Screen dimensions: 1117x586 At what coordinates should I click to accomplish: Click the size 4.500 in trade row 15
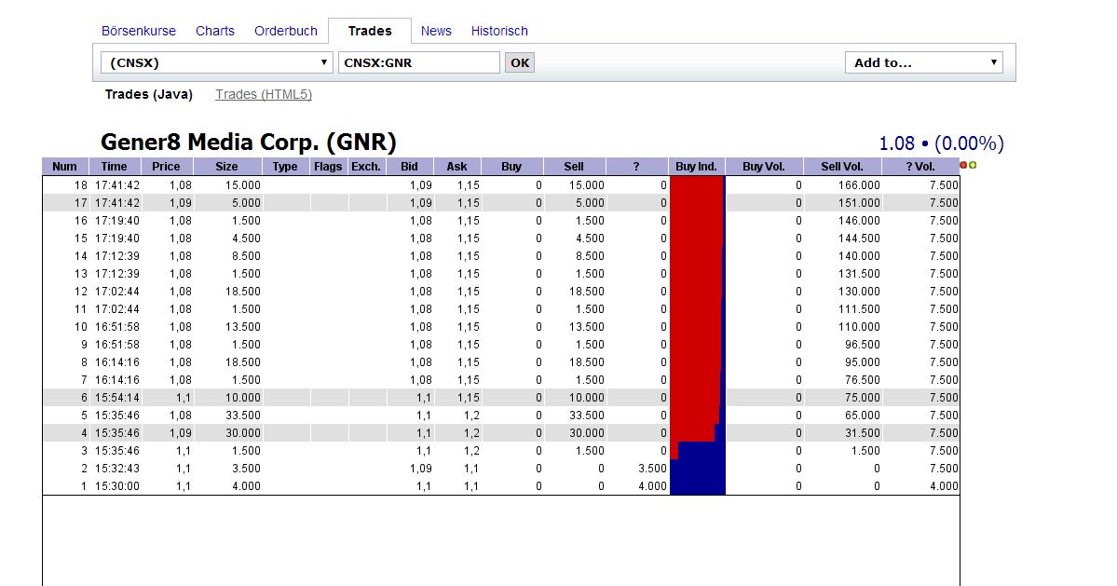(x=247, y=238)
